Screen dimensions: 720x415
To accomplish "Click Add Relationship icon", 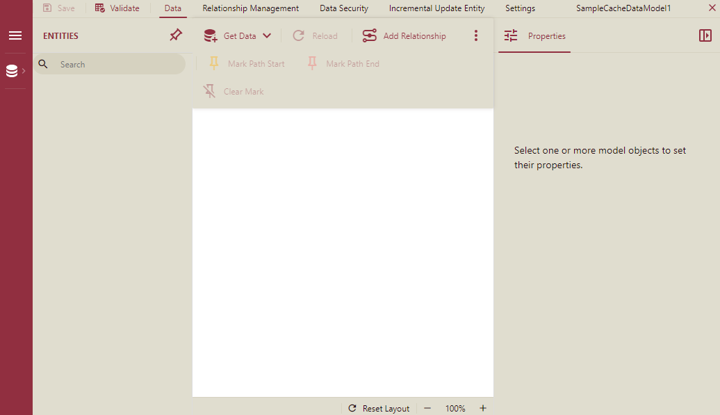I will click(x=370, y=36).
